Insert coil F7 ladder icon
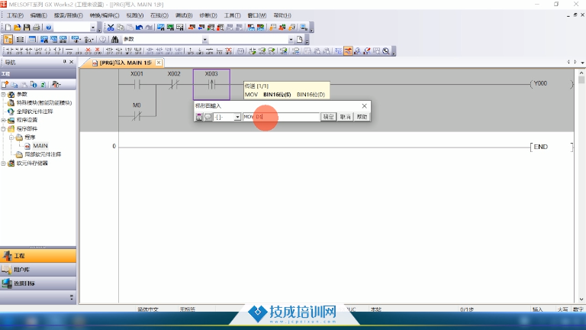Image resolution: width=586 pixels, height=330 pixels. pyautogui.click(x=47, y=51)
